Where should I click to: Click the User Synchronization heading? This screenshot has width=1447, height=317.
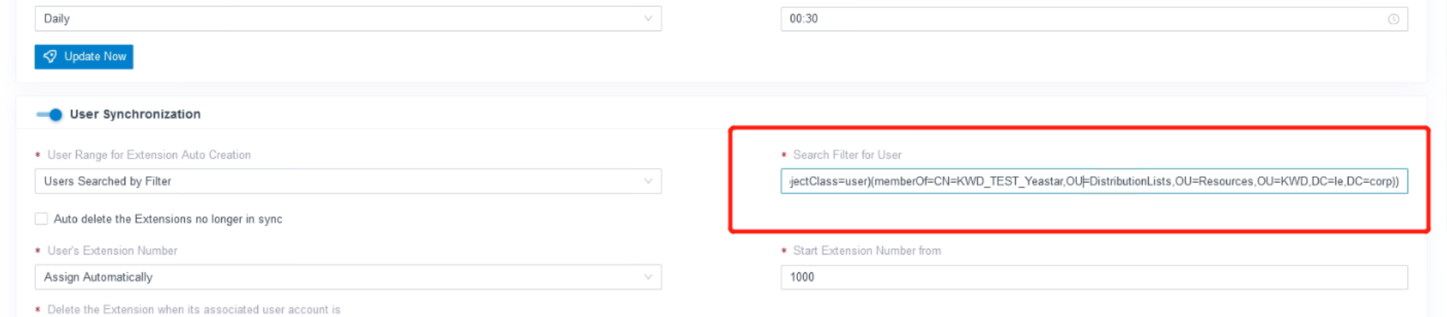135,114
